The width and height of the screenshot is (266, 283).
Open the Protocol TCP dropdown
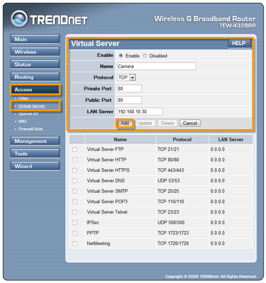[126, 78]
